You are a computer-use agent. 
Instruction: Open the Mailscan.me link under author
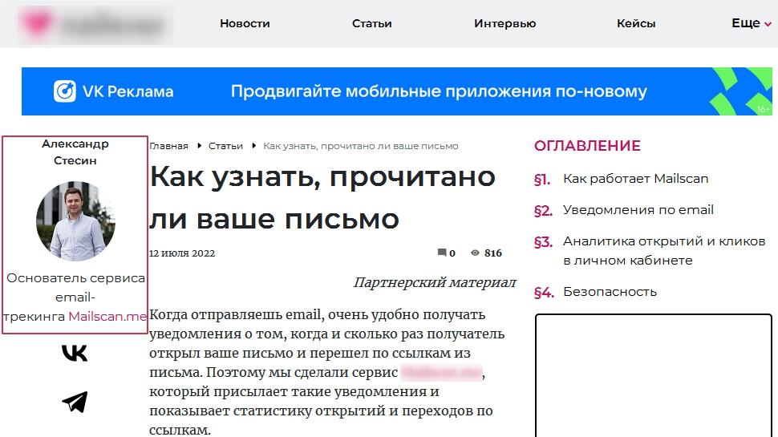(x=107, y=317)
